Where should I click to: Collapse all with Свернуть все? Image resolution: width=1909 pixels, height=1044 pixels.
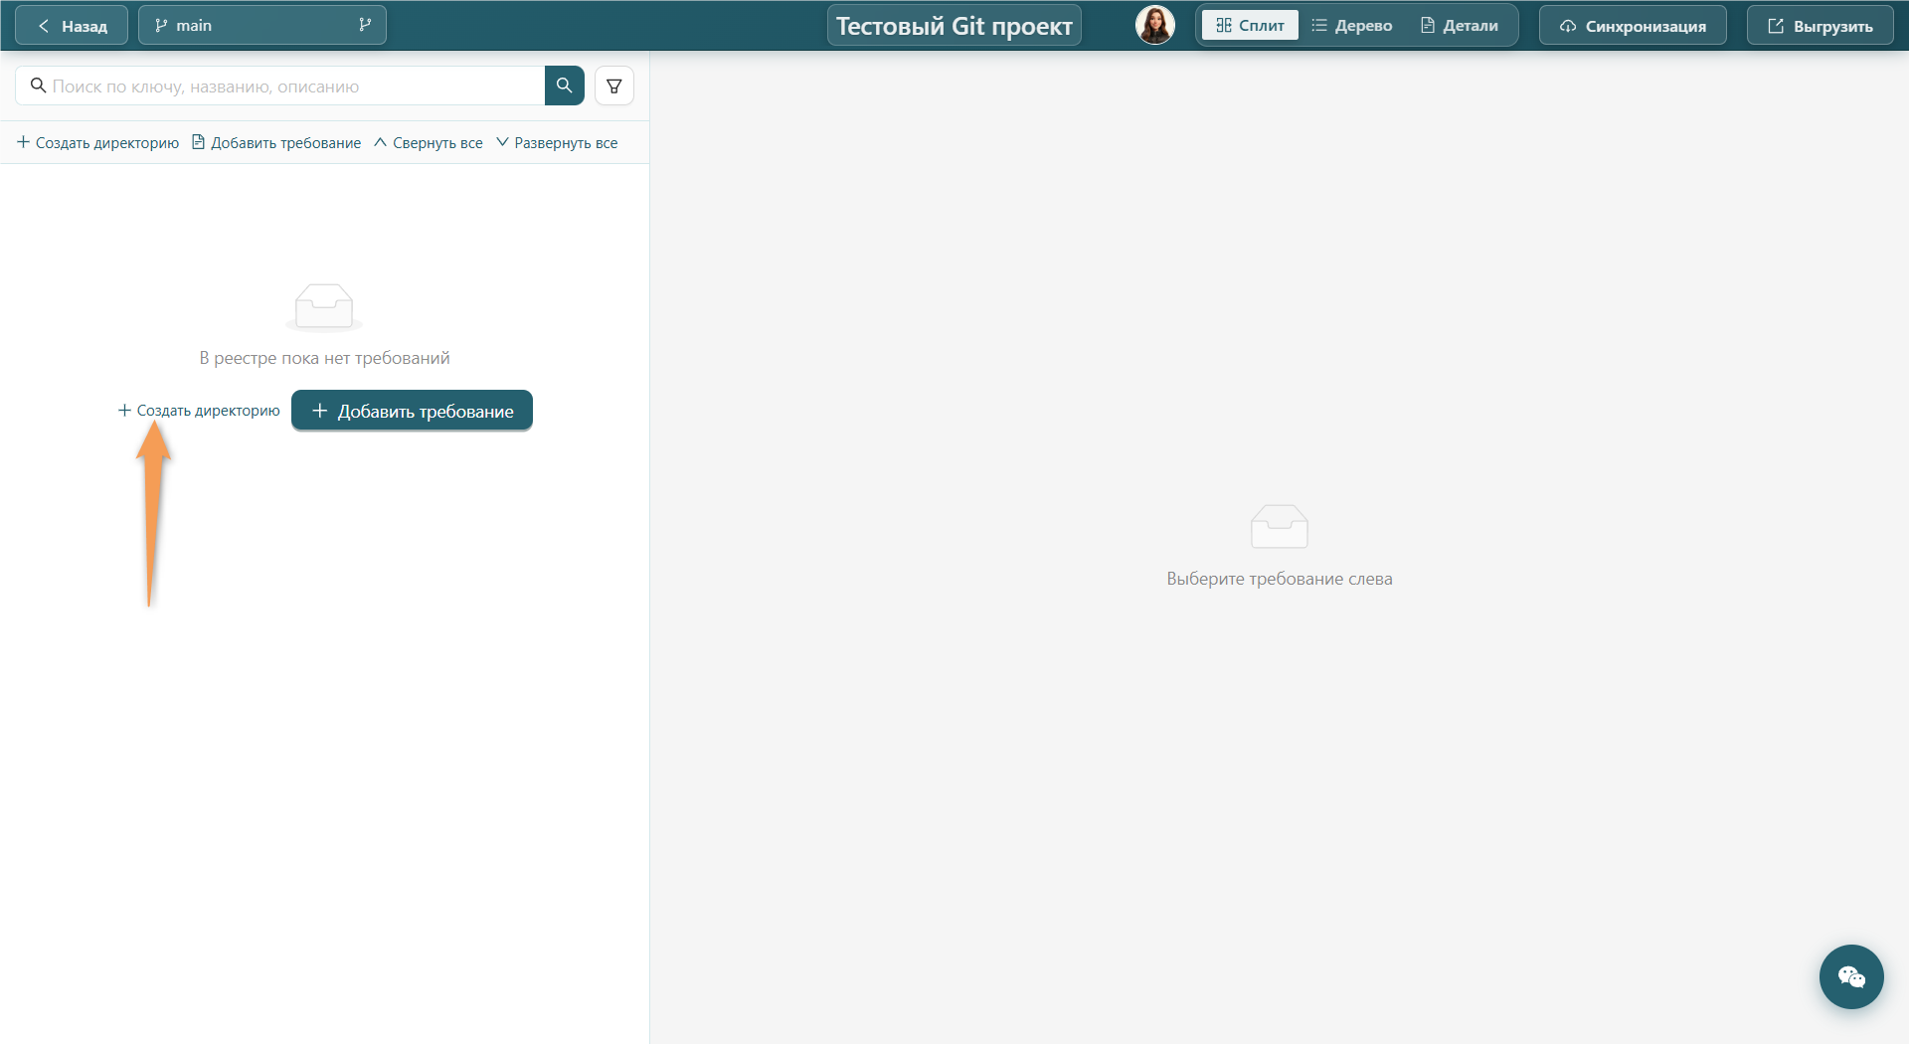tap(429, 143)
